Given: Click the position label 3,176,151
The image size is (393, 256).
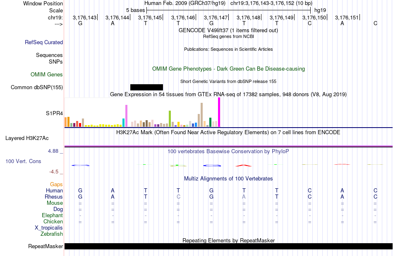Looking at the screenshot, I should (347, 17).
